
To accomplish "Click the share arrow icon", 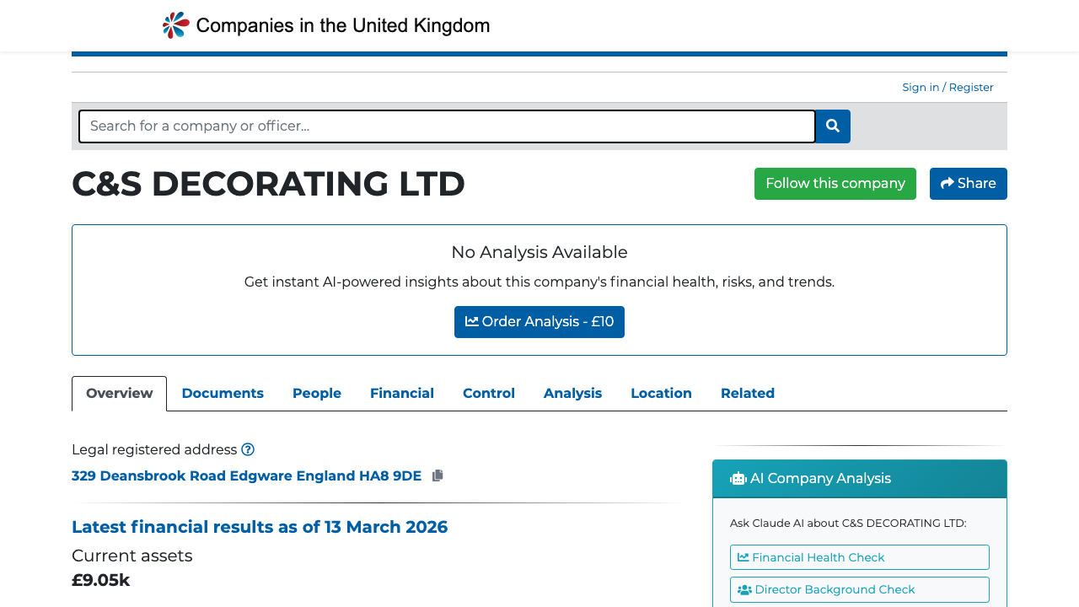I will tap(947, 184).
